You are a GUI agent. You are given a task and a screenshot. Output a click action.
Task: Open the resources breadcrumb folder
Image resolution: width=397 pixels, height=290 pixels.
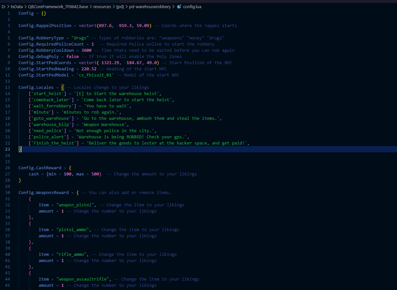tap(102, 7)
